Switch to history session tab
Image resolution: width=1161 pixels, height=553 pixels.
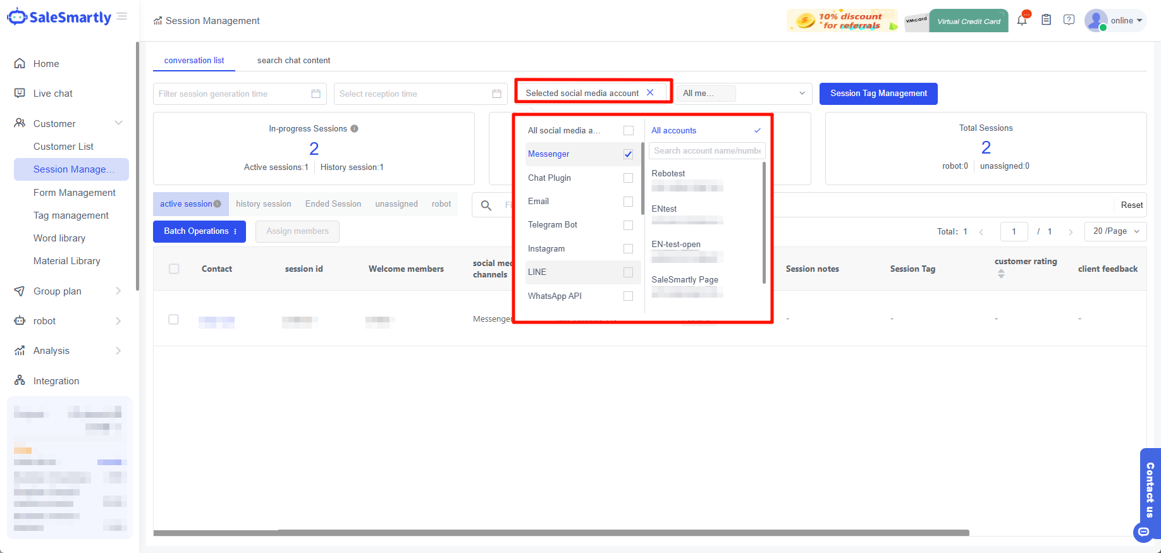263,204
